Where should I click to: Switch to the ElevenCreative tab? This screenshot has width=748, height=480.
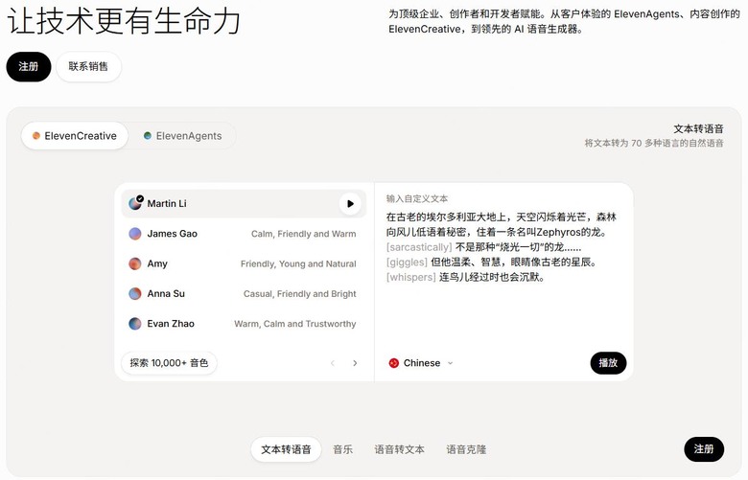(75, 136)
